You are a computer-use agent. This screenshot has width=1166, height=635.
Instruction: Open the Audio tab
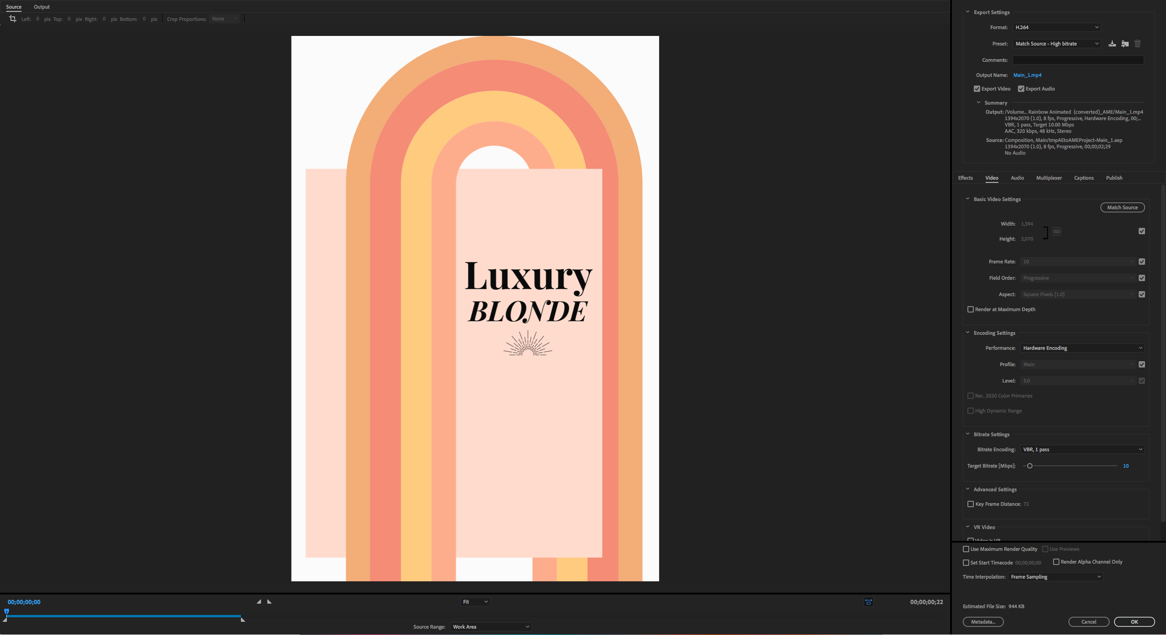coord(1017,178)
